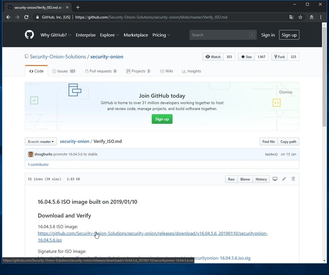Click the green checkmark box icon in banner
The image size is (329, 275).
pyautogui.click(x=34, y=100)
